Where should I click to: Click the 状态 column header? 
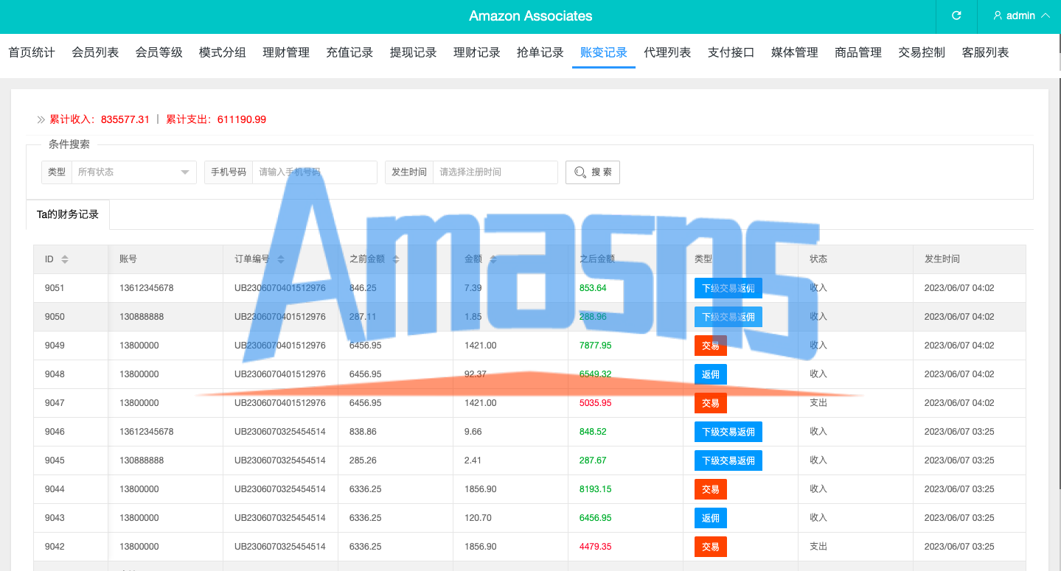coord(818,259)
